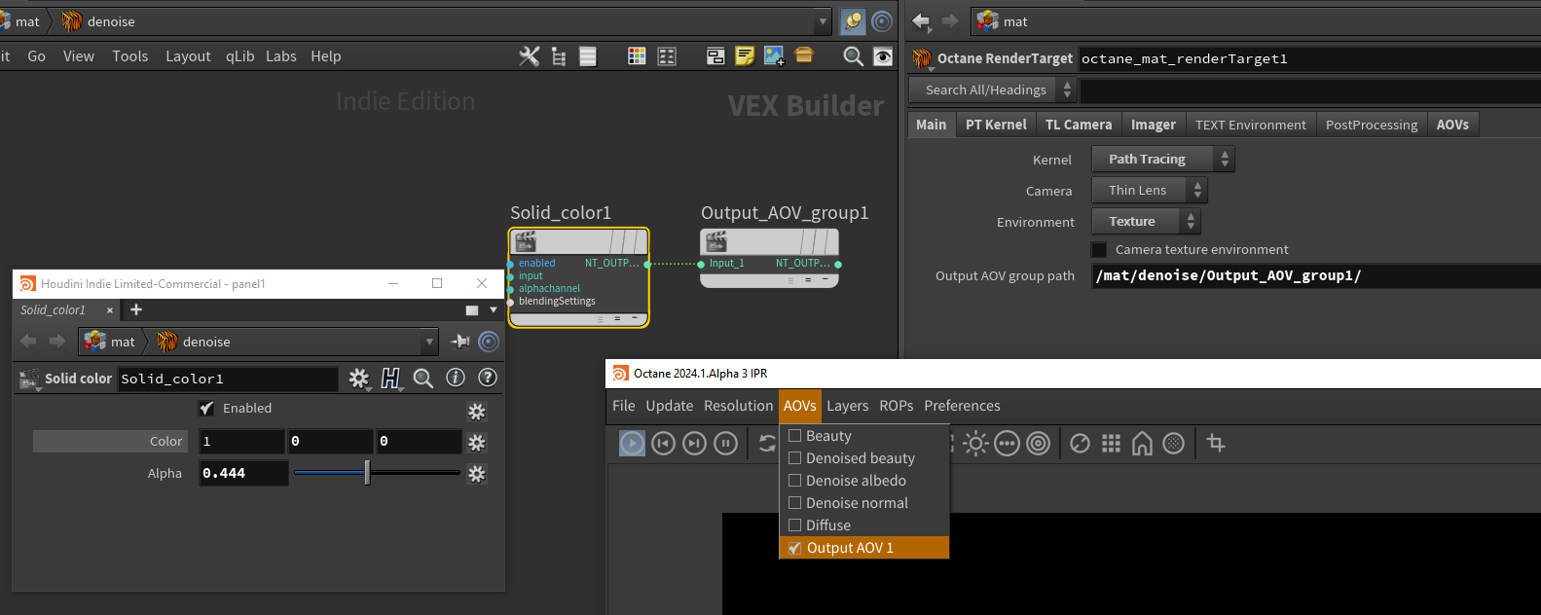This screenshot has height=615, width=1541.
Task: Open the TL Camera tab
Action: pyautogui.click(x=1079, y=125)
